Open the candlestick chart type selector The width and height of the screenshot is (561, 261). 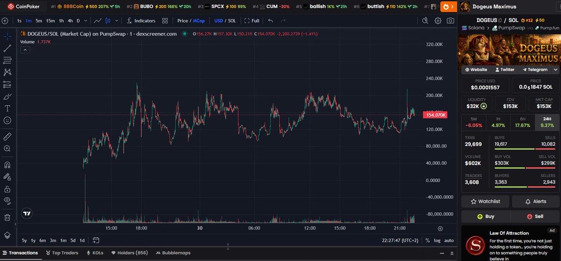108,21
